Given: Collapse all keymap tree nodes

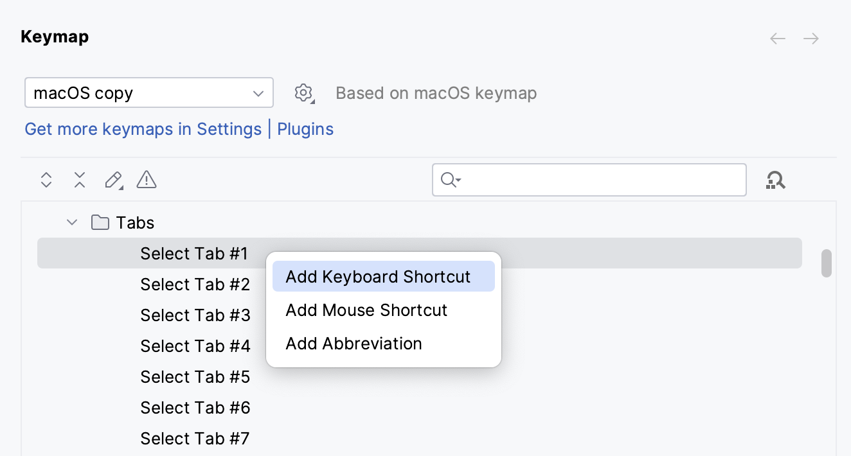Looking at the screenshot, I should click(79, 180).
